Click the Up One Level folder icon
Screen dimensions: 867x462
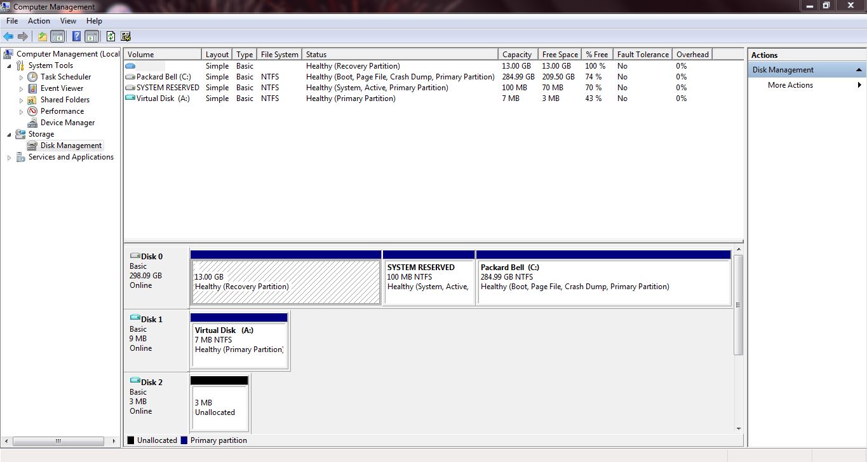pyautogui.click(x=43, y=36)
